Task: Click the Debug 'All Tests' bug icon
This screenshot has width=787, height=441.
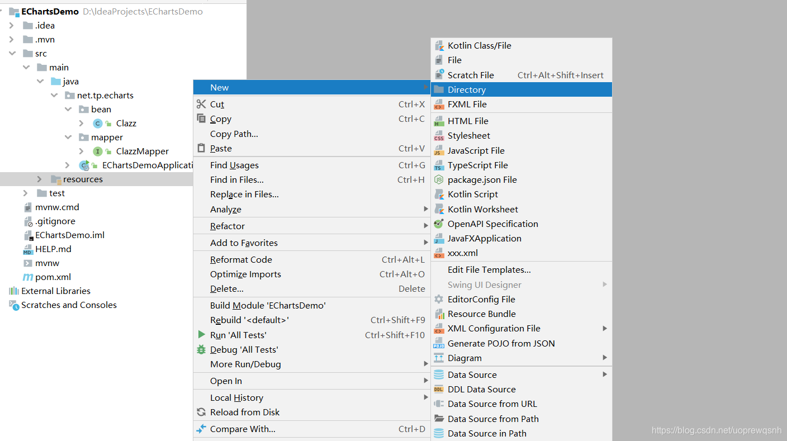Action: [x=201, y=349]
